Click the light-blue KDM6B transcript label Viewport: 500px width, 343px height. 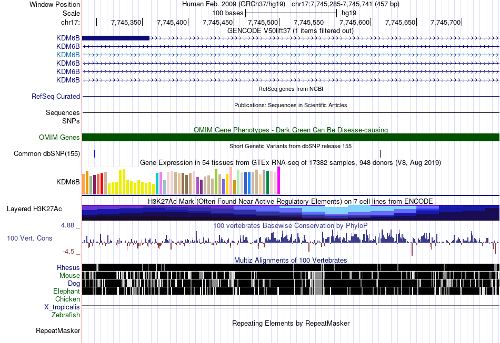68,55
